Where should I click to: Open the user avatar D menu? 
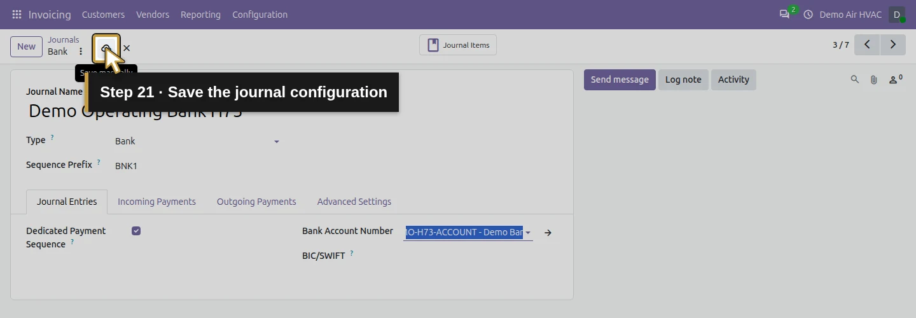[897, 14]
